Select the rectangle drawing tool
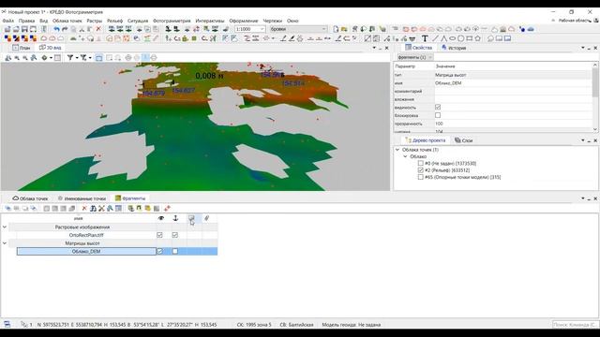 [x=469, y=38]
